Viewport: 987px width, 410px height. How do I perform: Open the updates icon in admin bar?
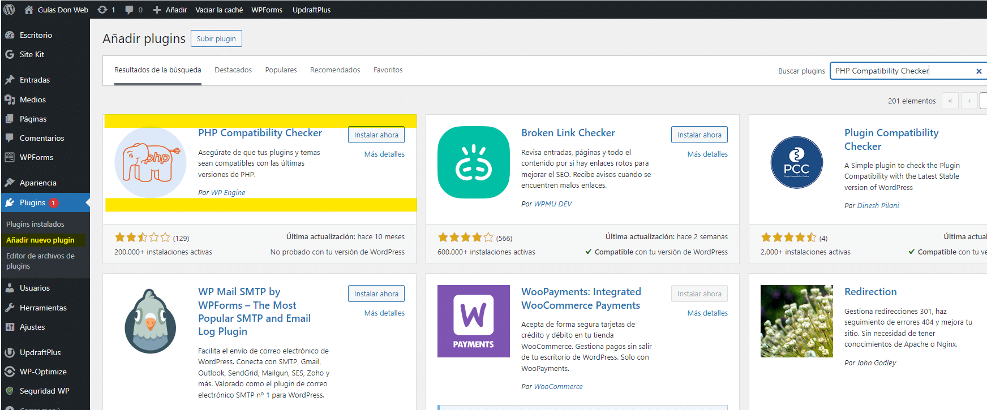coord(105,10)
